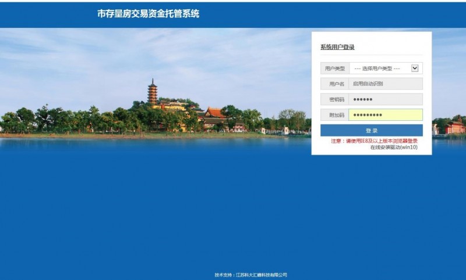The image size is (466, 280).
Task: Click the 用户类型 field label
Action: coord(334,69)
